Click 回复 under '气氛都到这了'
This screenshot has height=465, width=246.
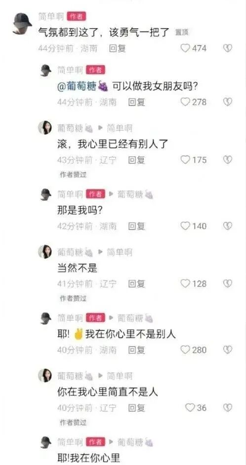pos(118,48)
